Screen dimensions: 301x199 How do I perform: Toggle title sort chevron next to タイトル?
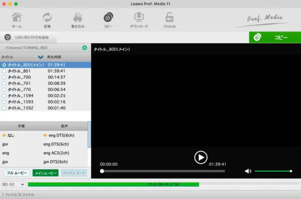41,57
